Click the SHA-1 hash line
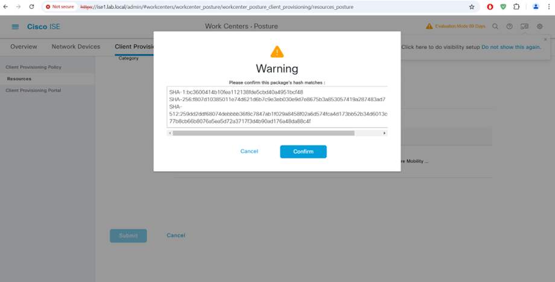 click(236, 92)
